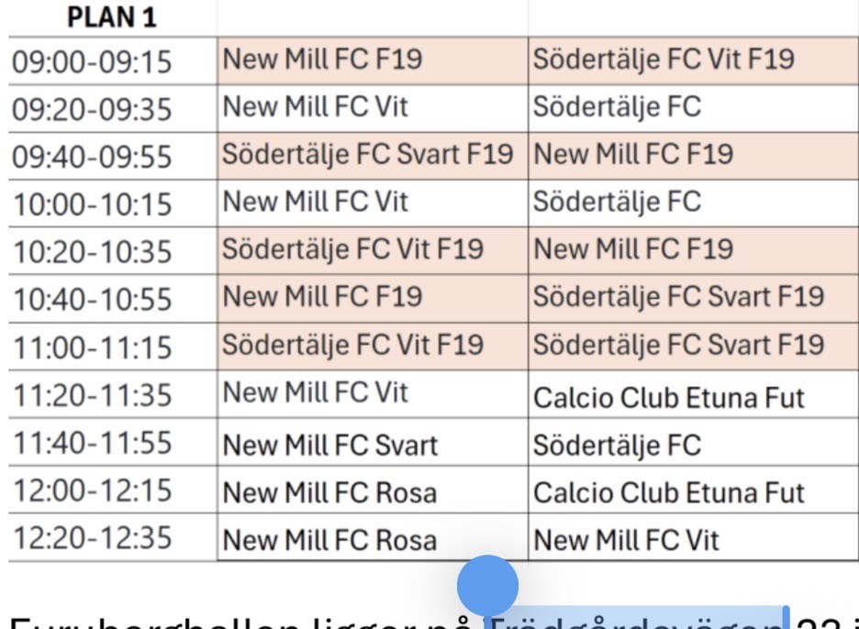Select the 12:20-12:35 time cell
Image resolution: width=859 pixels, height=629 pixels.
(x=92, y=537)
